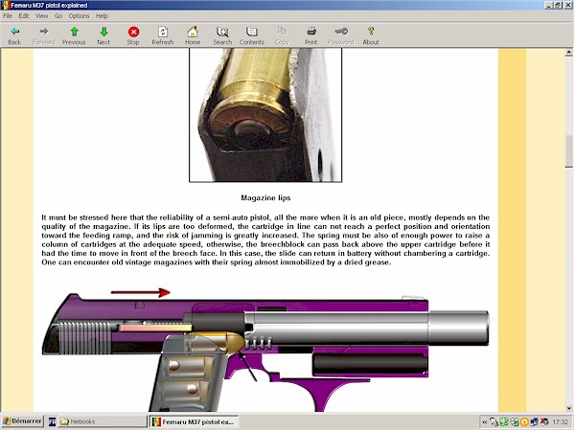The image size is (575, 431).
Task: Click the pistol cutaway diagram
Action: [265, 350]
